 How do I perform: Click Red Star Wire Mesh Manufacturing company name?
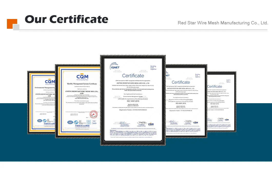pos(223,23)
